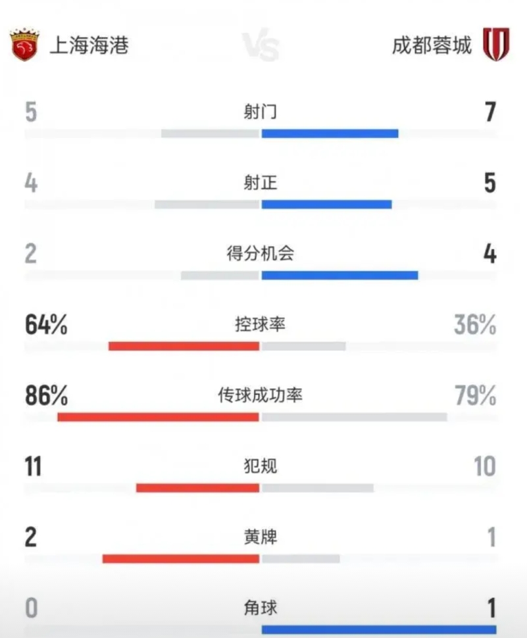
Task: Click the red 86% pass accuracy bar
Action: 159,417
